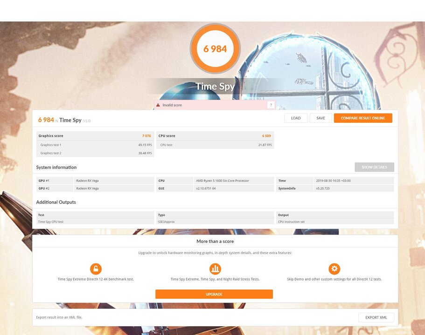Click SHOW DETAILS for system information
The width and height of the screenshot is (425, 335).
tap(374, 167)
